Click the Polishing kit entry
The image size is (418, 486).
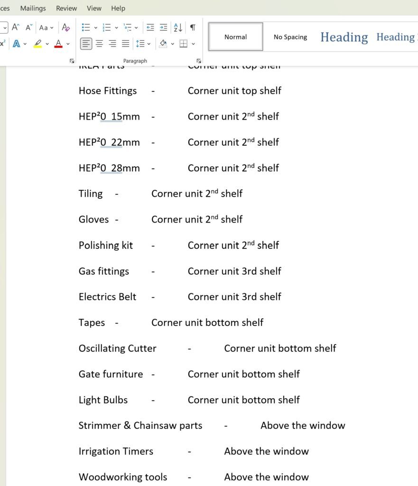(106, 245)
